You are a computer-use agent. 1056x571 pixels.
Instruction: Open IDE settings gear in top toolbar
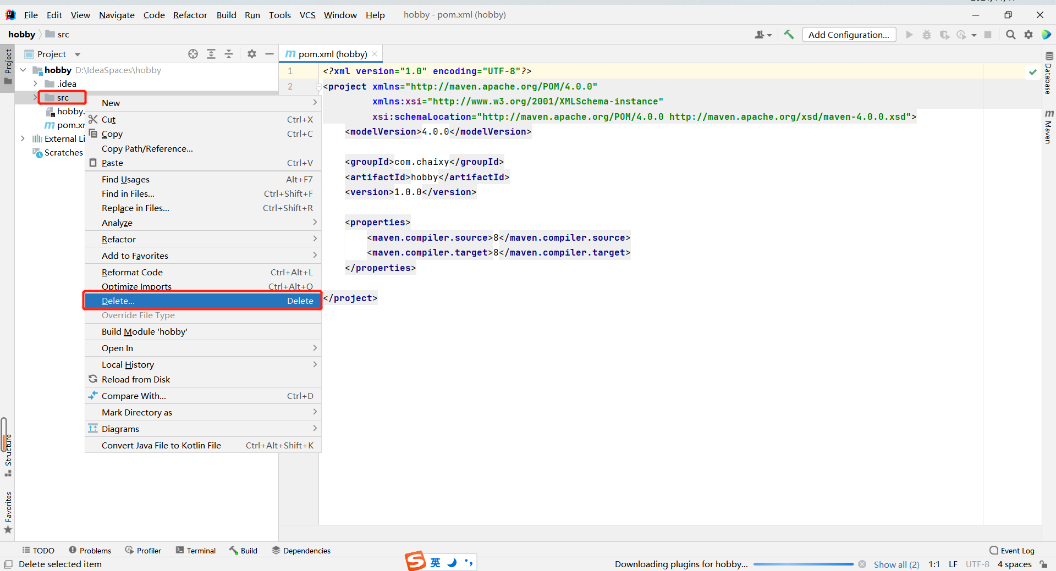[x=1028, y=35]
